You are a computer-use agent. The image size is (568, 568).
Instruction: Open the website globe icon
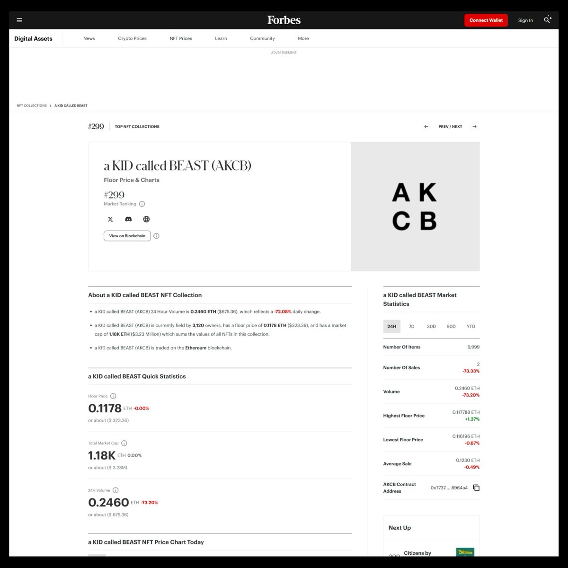[146, 219]
